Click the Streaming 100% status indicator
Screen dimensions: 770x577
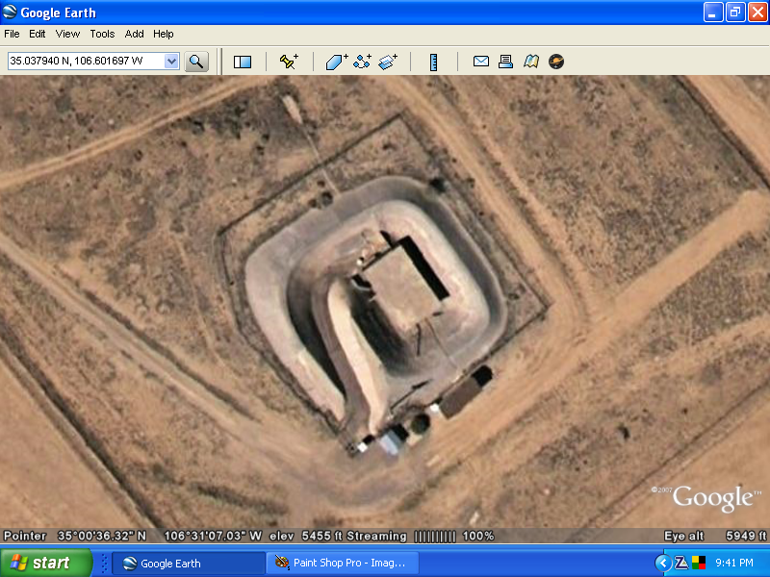point(421,536)
